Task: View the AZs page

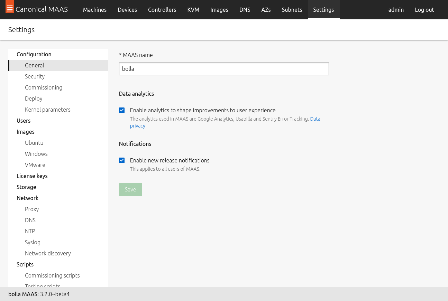Action: 266,10
